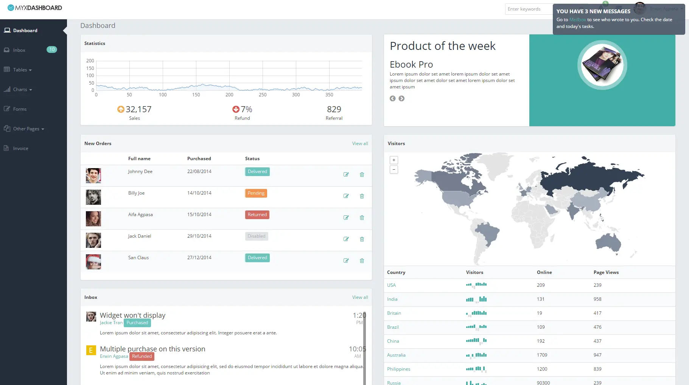689x385 pixels.
Task: Follow the Mailbox link in notification
Action: 577,20
